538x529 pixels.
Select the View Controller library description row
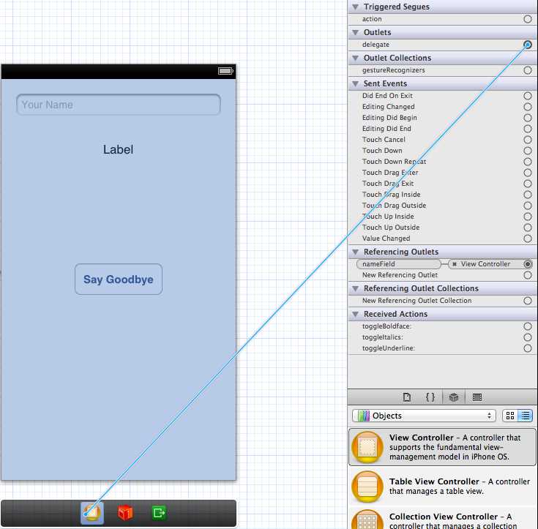coord(443,447)
